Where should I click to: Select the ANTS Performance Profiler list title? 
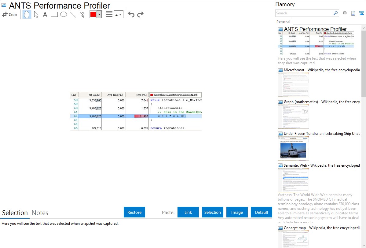(x=315, y=29)
